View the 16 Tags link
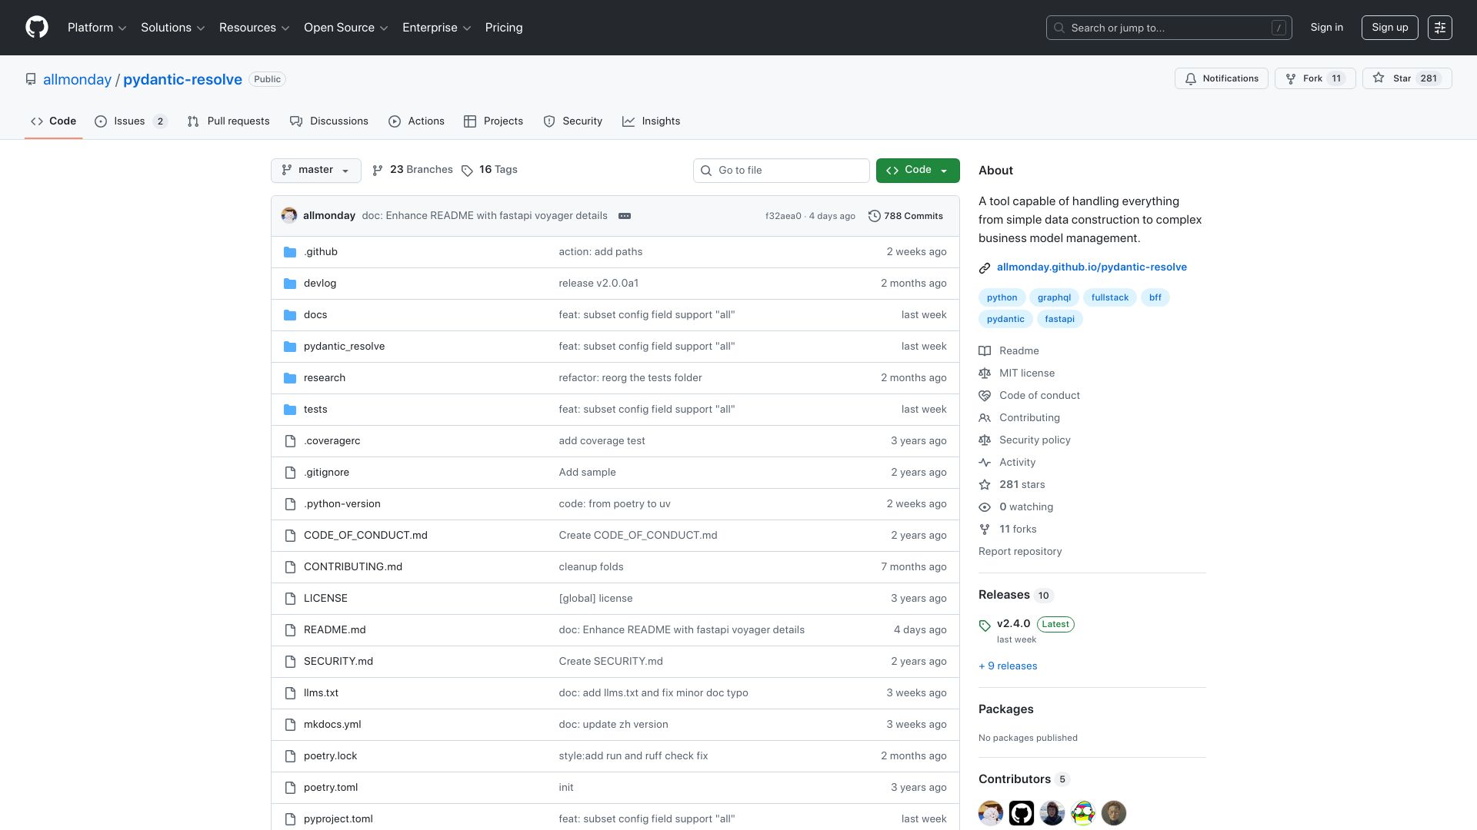The image size is (1477, 830). 489,170
